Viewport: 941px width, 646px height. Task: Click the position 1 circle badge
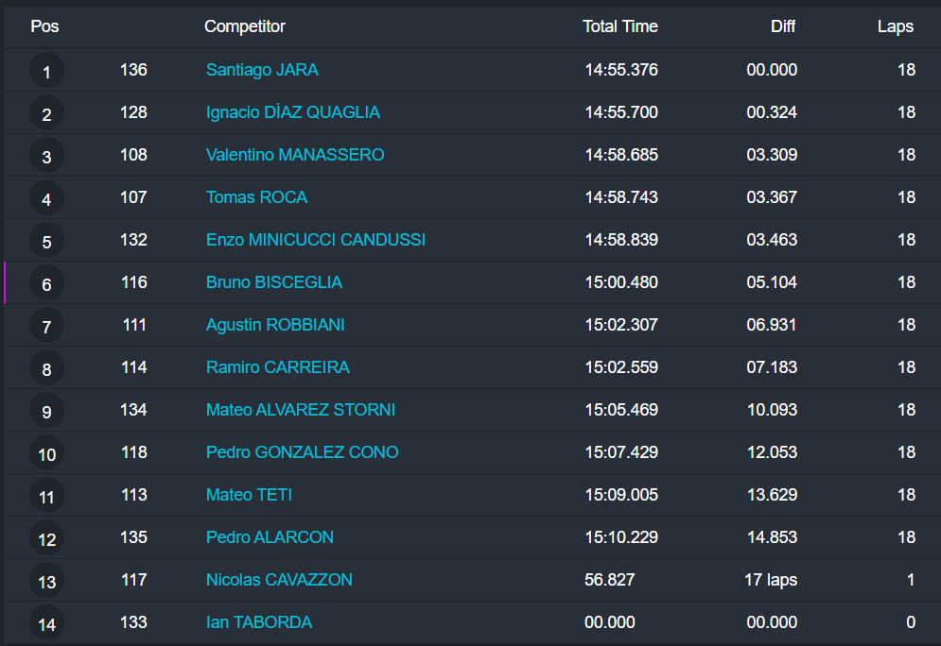[46, 71]
